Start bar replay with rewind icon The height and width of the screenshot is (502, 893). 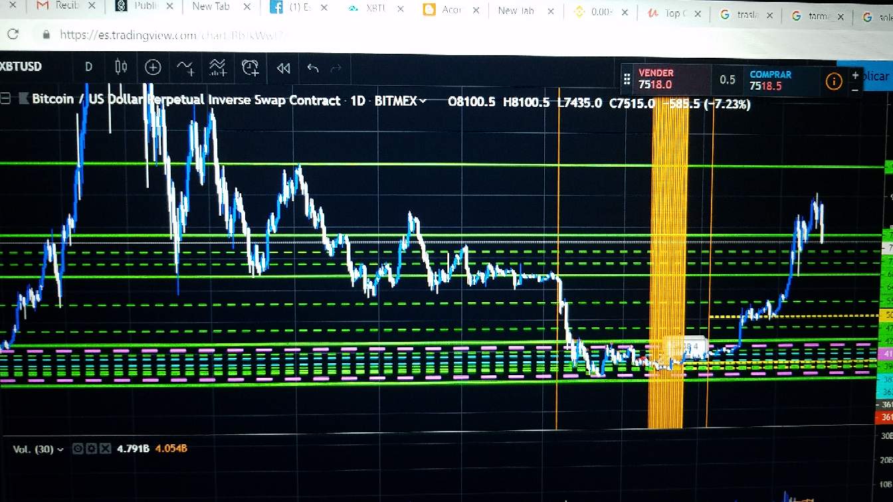pyautogui.click(x=284, y=68)
